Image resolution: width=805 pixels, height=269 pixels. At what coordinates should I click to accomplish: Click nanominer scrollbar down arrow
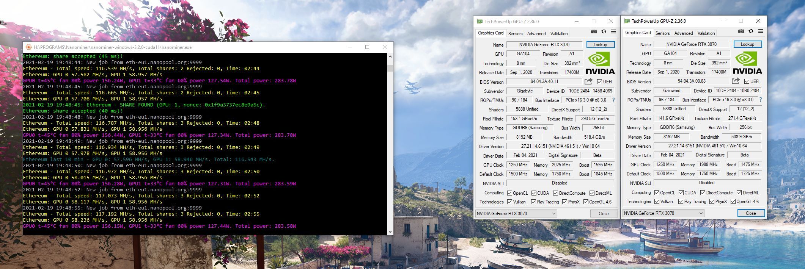(390, 231)
